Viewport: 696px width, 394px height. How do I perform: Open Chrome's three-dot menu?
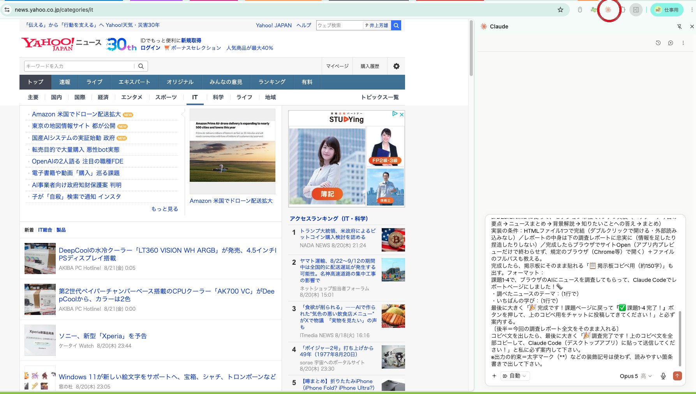[x=692, y=10]
